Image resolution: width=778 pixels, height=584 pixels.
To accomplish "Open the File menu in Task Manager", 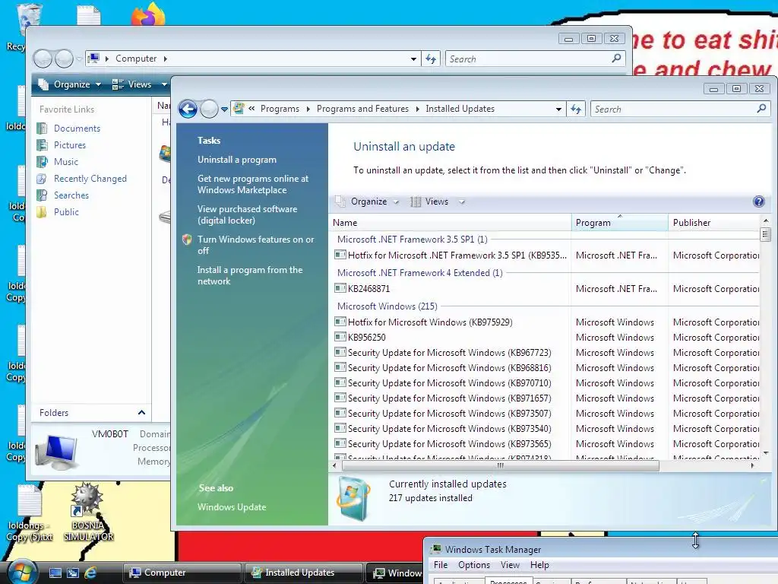I will (441, 565).
